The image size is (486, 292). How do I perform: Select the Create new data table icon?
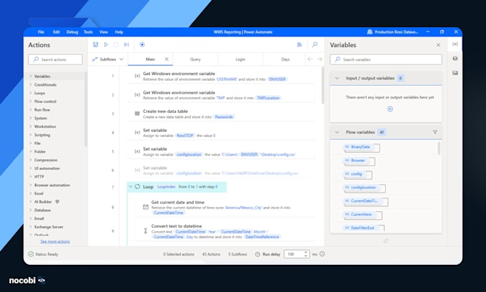(137, 114)
